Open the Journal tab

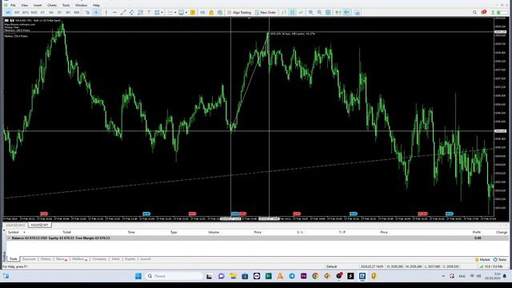pyautogui.click(x=146, y=259)
